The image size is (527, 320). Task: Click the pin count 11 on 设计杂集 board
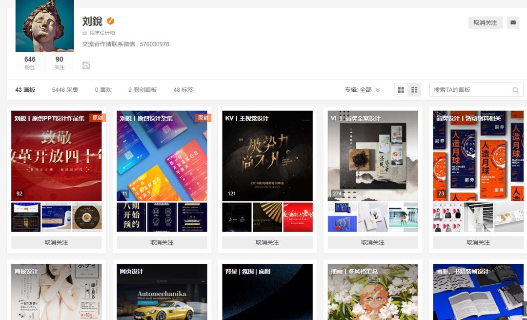coord(125,193)
